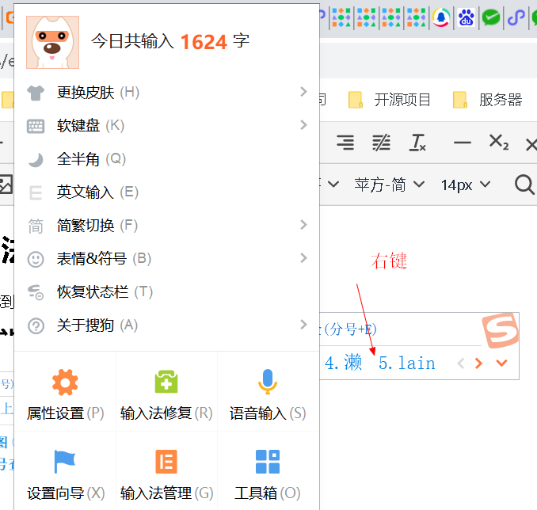Click the clear formatting Tx icon
537x510 pixels.
pos(417,142)
